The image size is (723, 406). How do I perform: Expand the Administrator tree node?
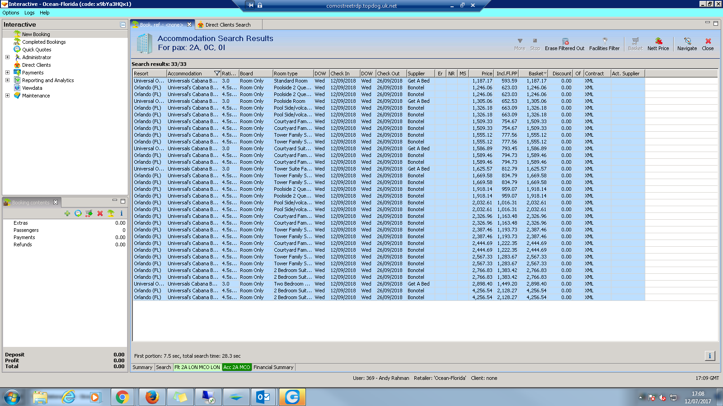7,57
